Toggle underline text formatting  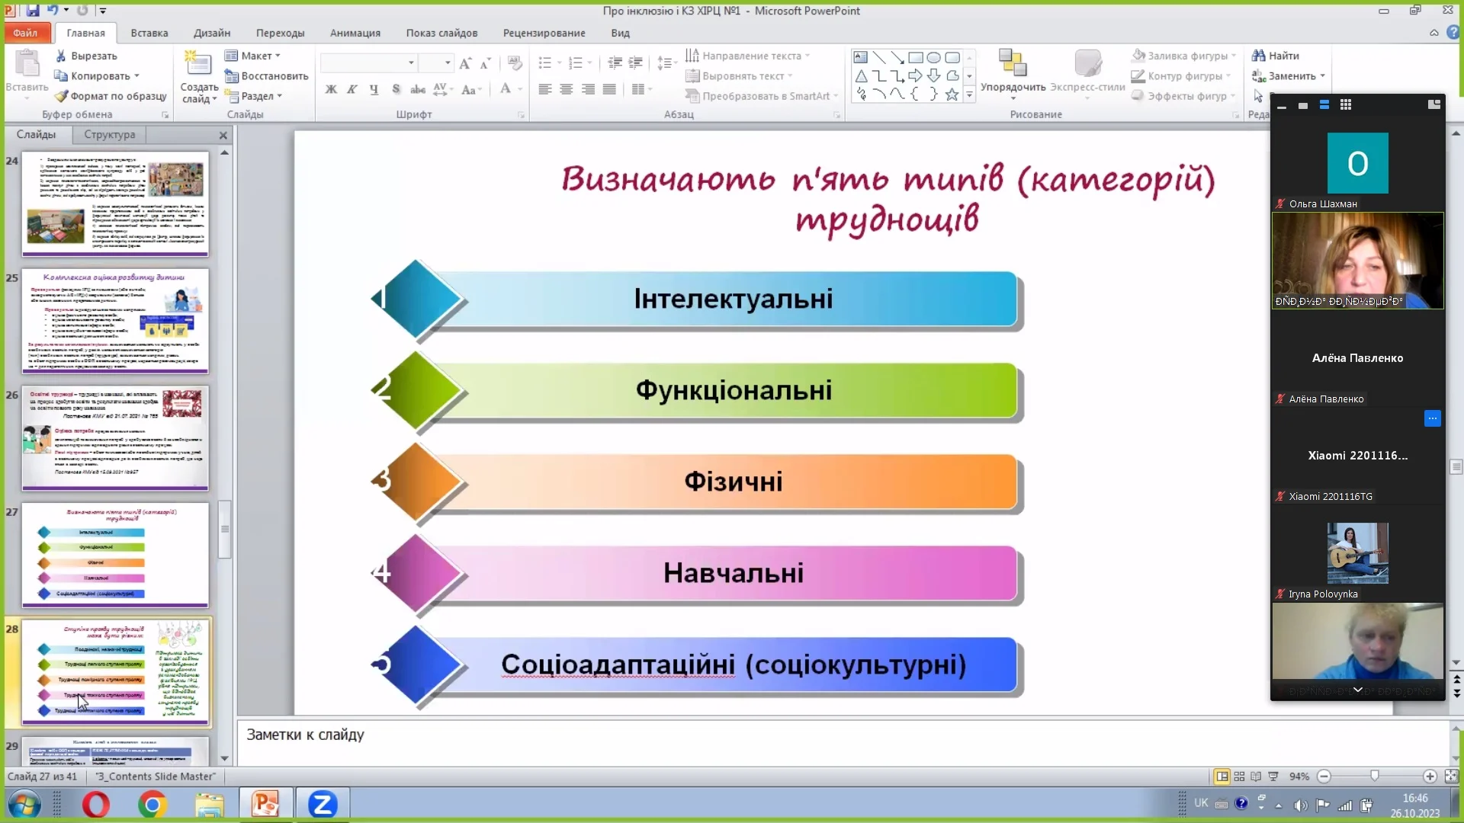374,89
